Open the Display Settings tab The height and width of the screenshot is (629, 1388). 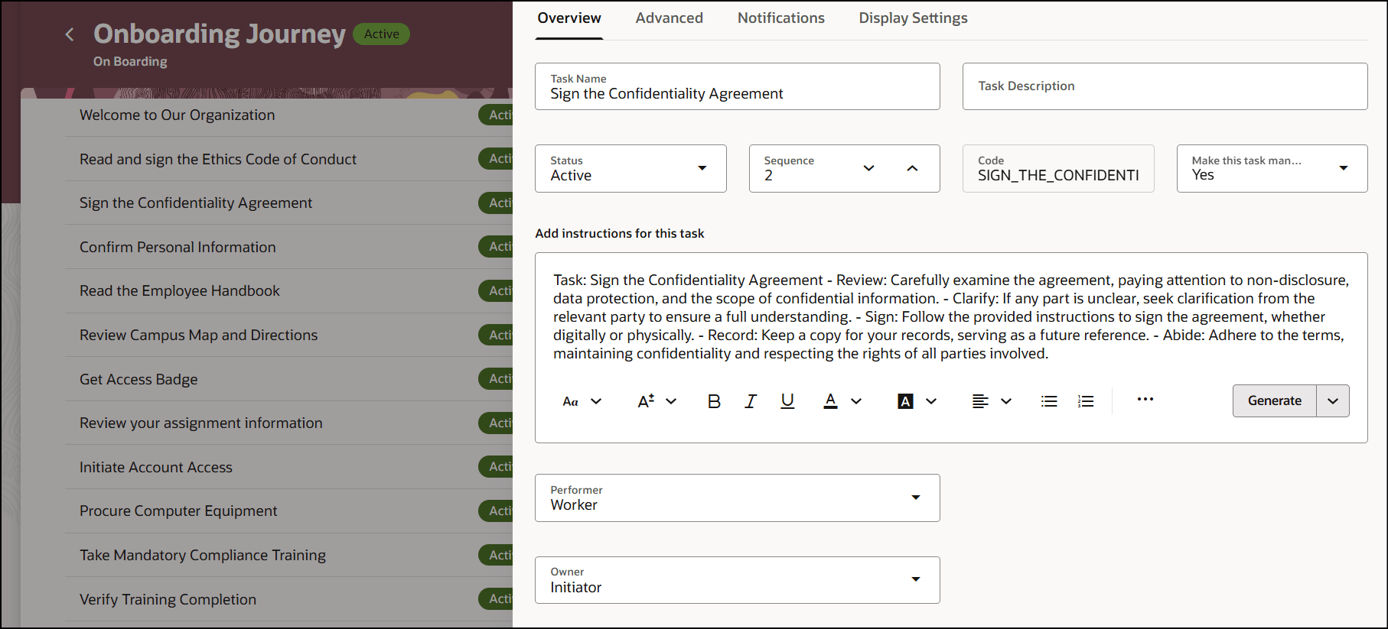(913, 18)
